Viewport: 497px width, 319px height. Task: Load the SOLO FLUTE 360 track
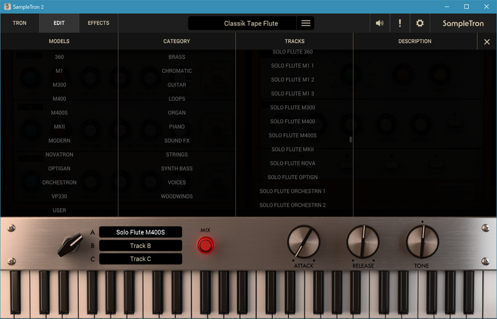tap(293, 52)
